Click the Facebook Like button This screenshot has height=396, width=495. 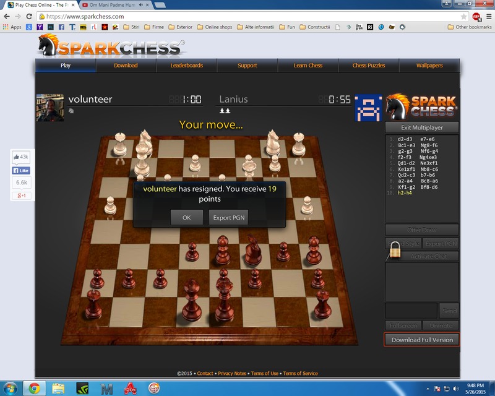click(x=21, y=171)
